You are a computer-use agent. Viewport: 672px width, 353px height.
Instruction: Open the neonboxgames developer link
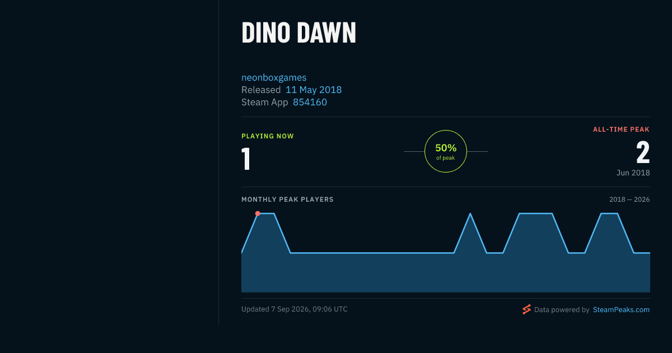point(274,77)
